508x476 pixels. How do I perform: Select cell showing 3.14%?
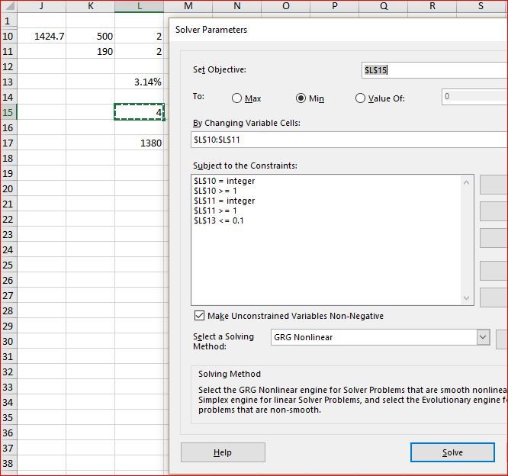(140, 82)
